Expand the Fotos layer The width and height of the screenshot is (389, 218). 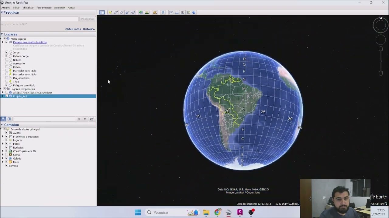(3, 144)
